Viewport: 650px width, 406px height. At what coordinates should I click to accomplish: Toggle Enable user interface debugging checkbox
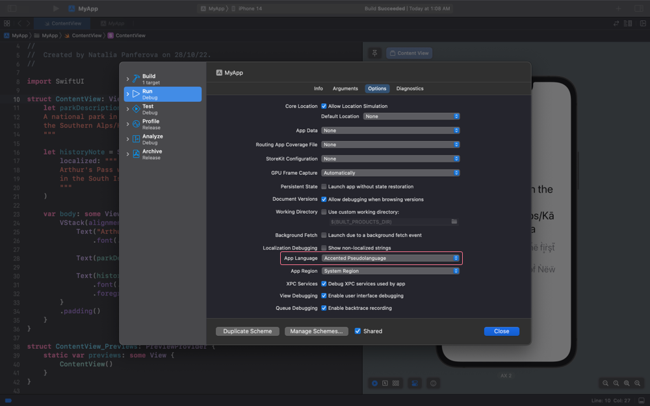[324, 296]
